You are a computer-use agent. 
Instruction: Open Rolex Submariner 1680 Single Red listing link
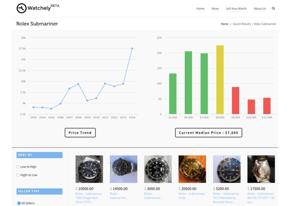click(89, 198)
